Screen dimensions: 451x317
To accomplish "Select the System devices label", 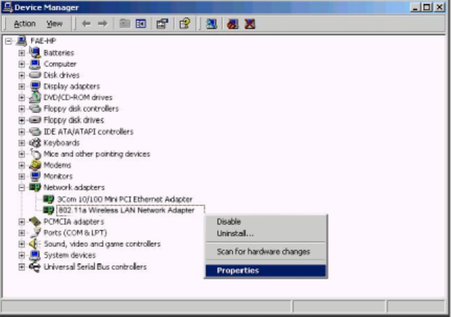I will tap(69, 255).
